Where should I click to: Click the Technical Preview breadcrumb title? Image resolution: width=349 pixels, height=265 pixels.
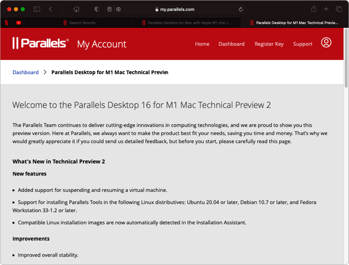pos(110,72)
